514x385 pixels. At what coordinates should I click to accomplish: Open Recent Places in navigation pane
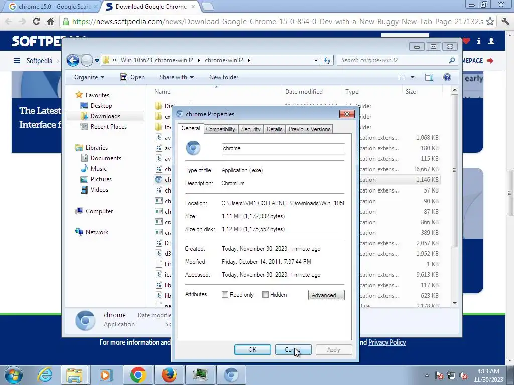pyautogui.click(x=108, y=127)
